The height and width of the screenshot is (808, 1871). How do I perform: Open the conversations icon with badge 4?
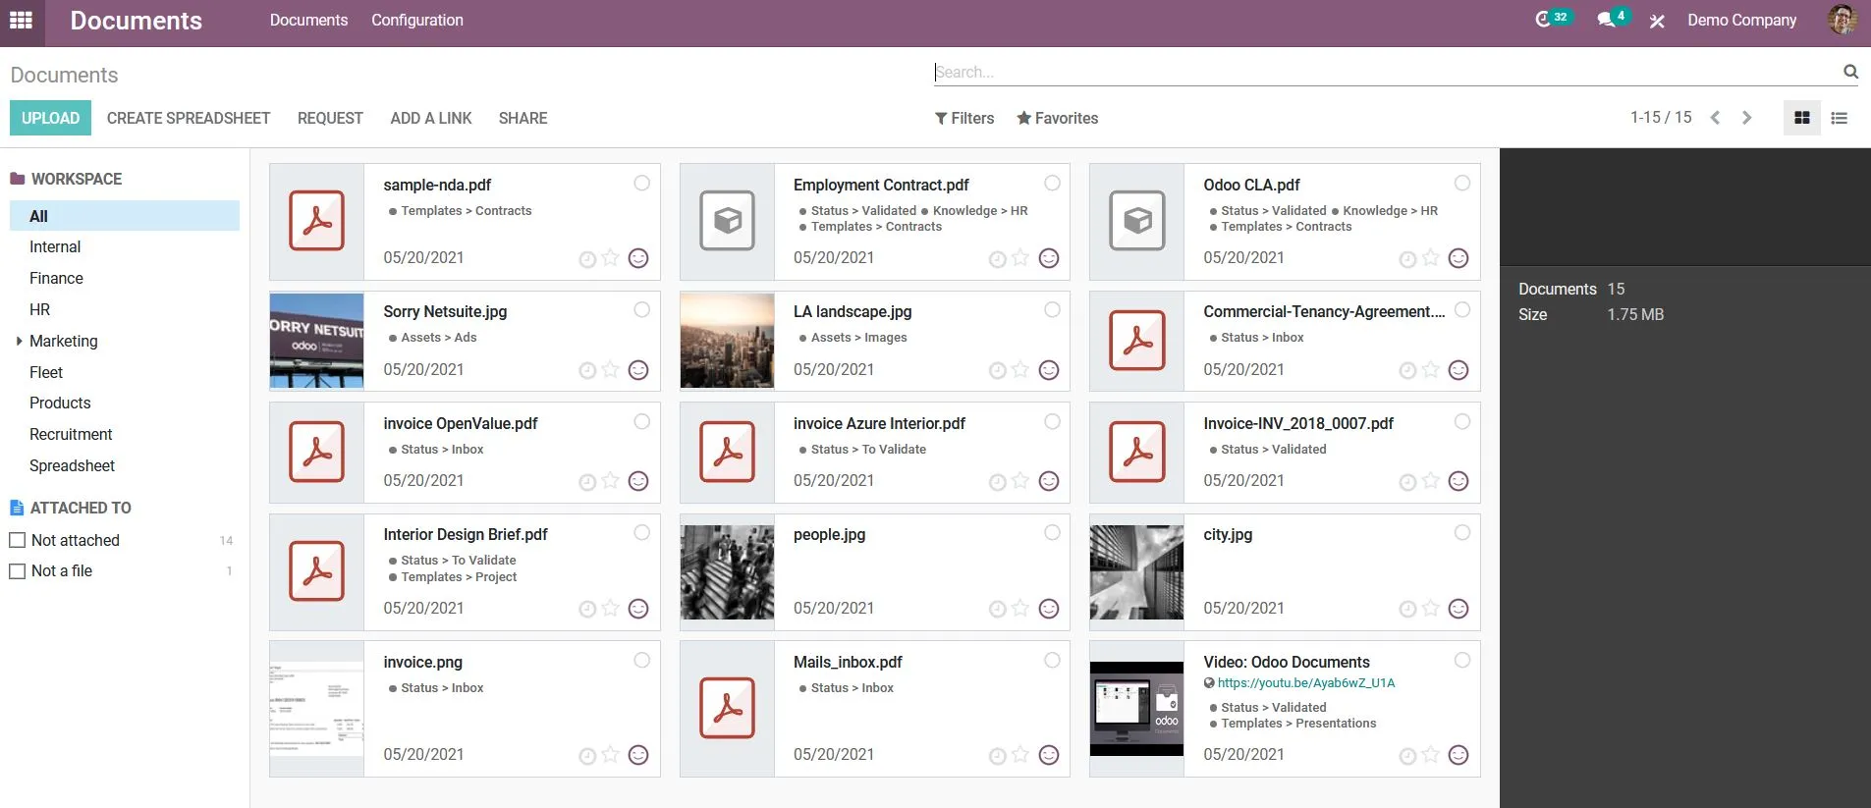pyautogui.click(x=1612, y=19)
